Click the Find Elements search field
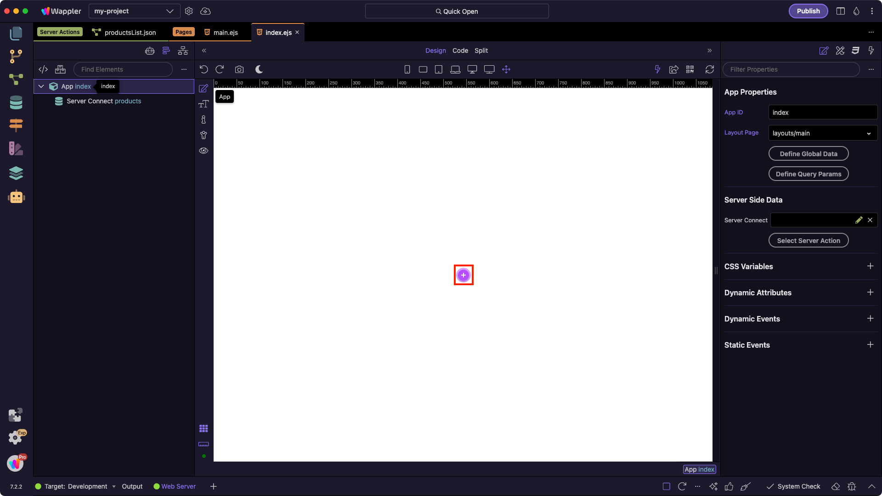 [123, 69]
